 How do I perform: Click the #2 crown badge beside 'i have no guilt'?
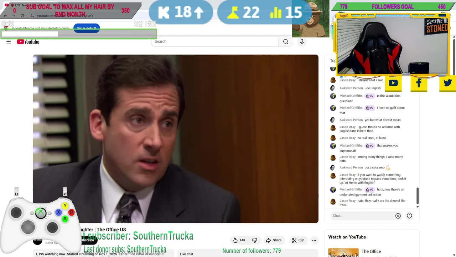pyautogui.click(x=369, y=108)
